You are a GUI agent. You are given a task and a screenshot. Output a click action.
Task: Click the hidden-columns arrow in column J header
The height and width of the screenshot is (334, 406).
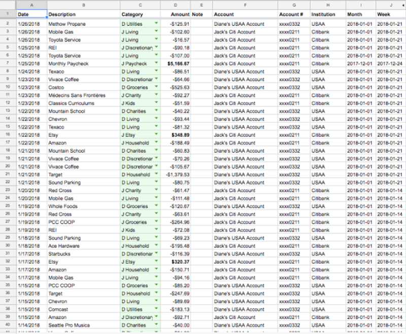pos(402,5)
